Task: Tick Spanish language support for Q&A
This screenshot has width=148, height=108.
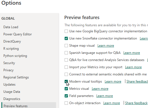Action: (x=66, y=53)
